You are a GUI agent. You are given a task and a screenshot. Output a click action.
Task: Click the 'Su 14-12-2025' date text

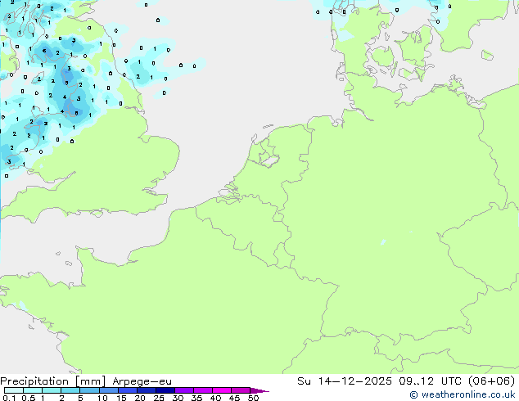click(x=345, y=381)
